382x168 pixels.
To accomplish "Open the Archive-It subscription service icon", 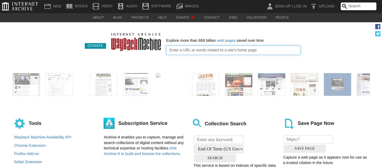I will click(x=109, y=123).
